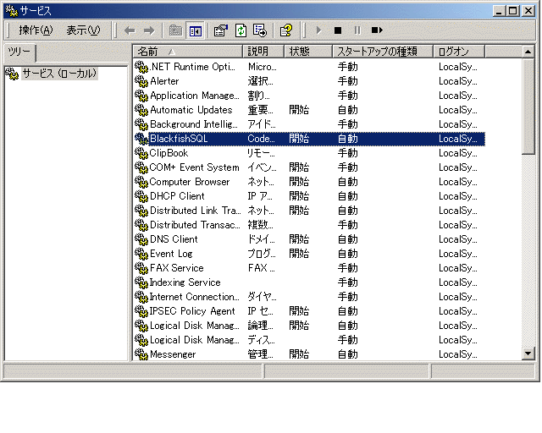Sort by スタートアップの種類 column header
Viewport: 542px width, 433px height.
(383, 52)
